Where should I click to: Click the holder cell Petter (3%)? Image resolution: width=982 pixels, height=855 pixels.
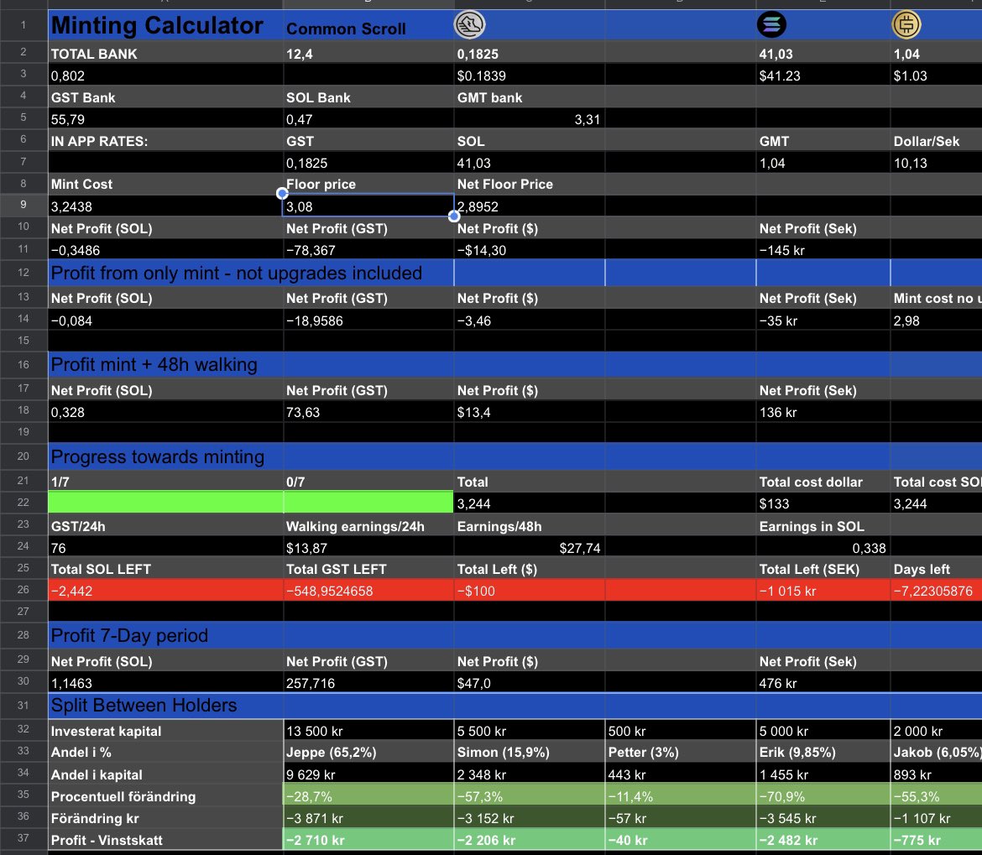click(680, 752)
